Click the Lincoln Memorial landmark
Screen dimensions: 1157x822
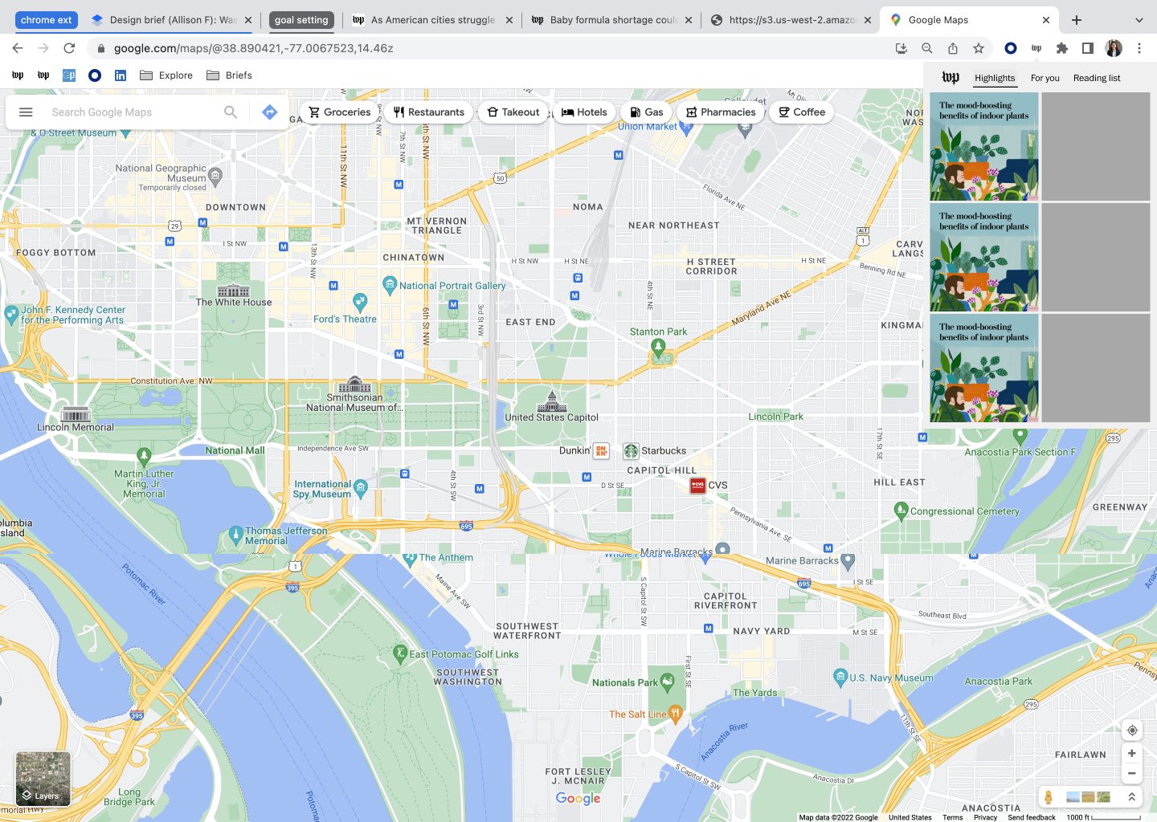pos(76,420)
